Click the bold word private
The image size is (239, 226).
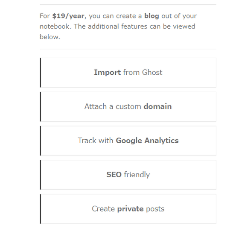[x=130, y=209]
